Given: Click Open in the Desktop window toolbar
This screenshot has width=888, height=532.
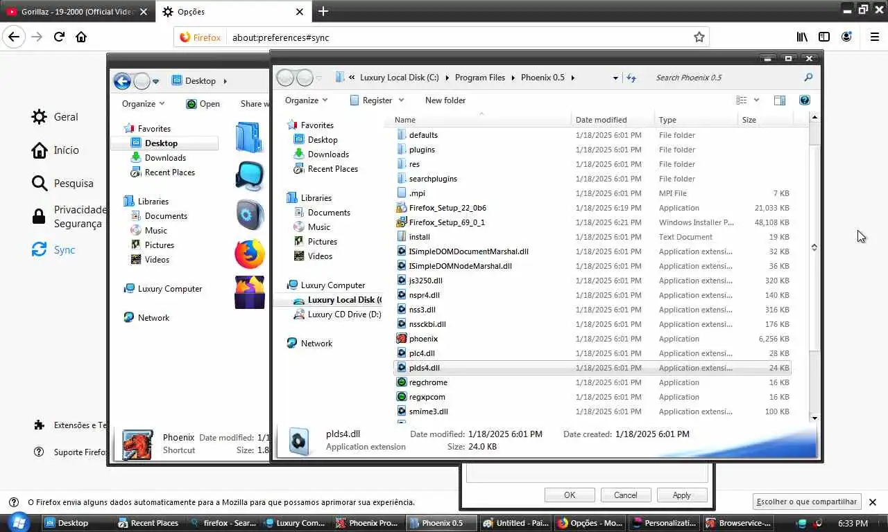Looking at the screenshot, I should coord(203,104).
